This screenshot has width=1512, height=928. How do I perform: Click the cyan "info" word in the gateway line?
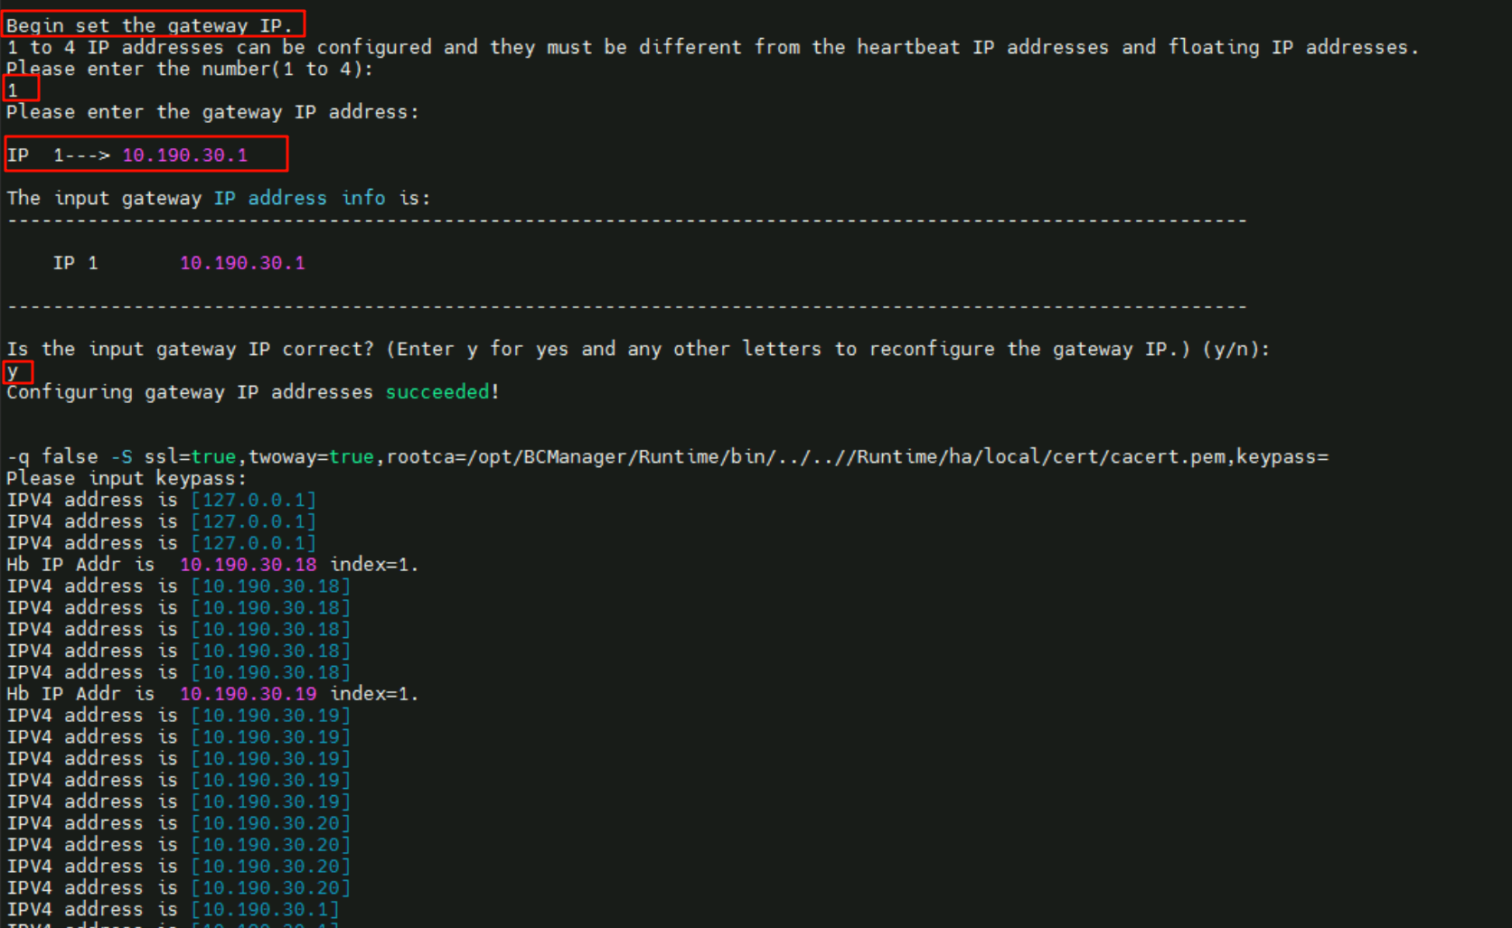[363, 198]
